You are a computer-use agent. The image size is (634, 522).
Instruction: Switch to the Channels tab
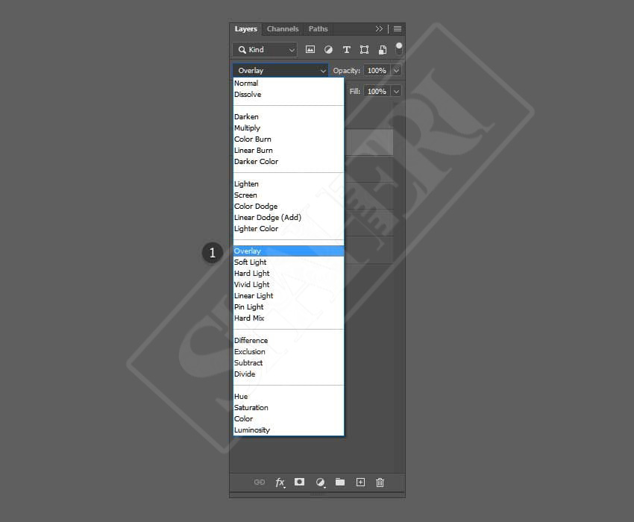coord(283,29)
